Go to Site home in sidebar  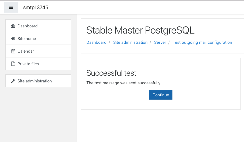(38, 38)
